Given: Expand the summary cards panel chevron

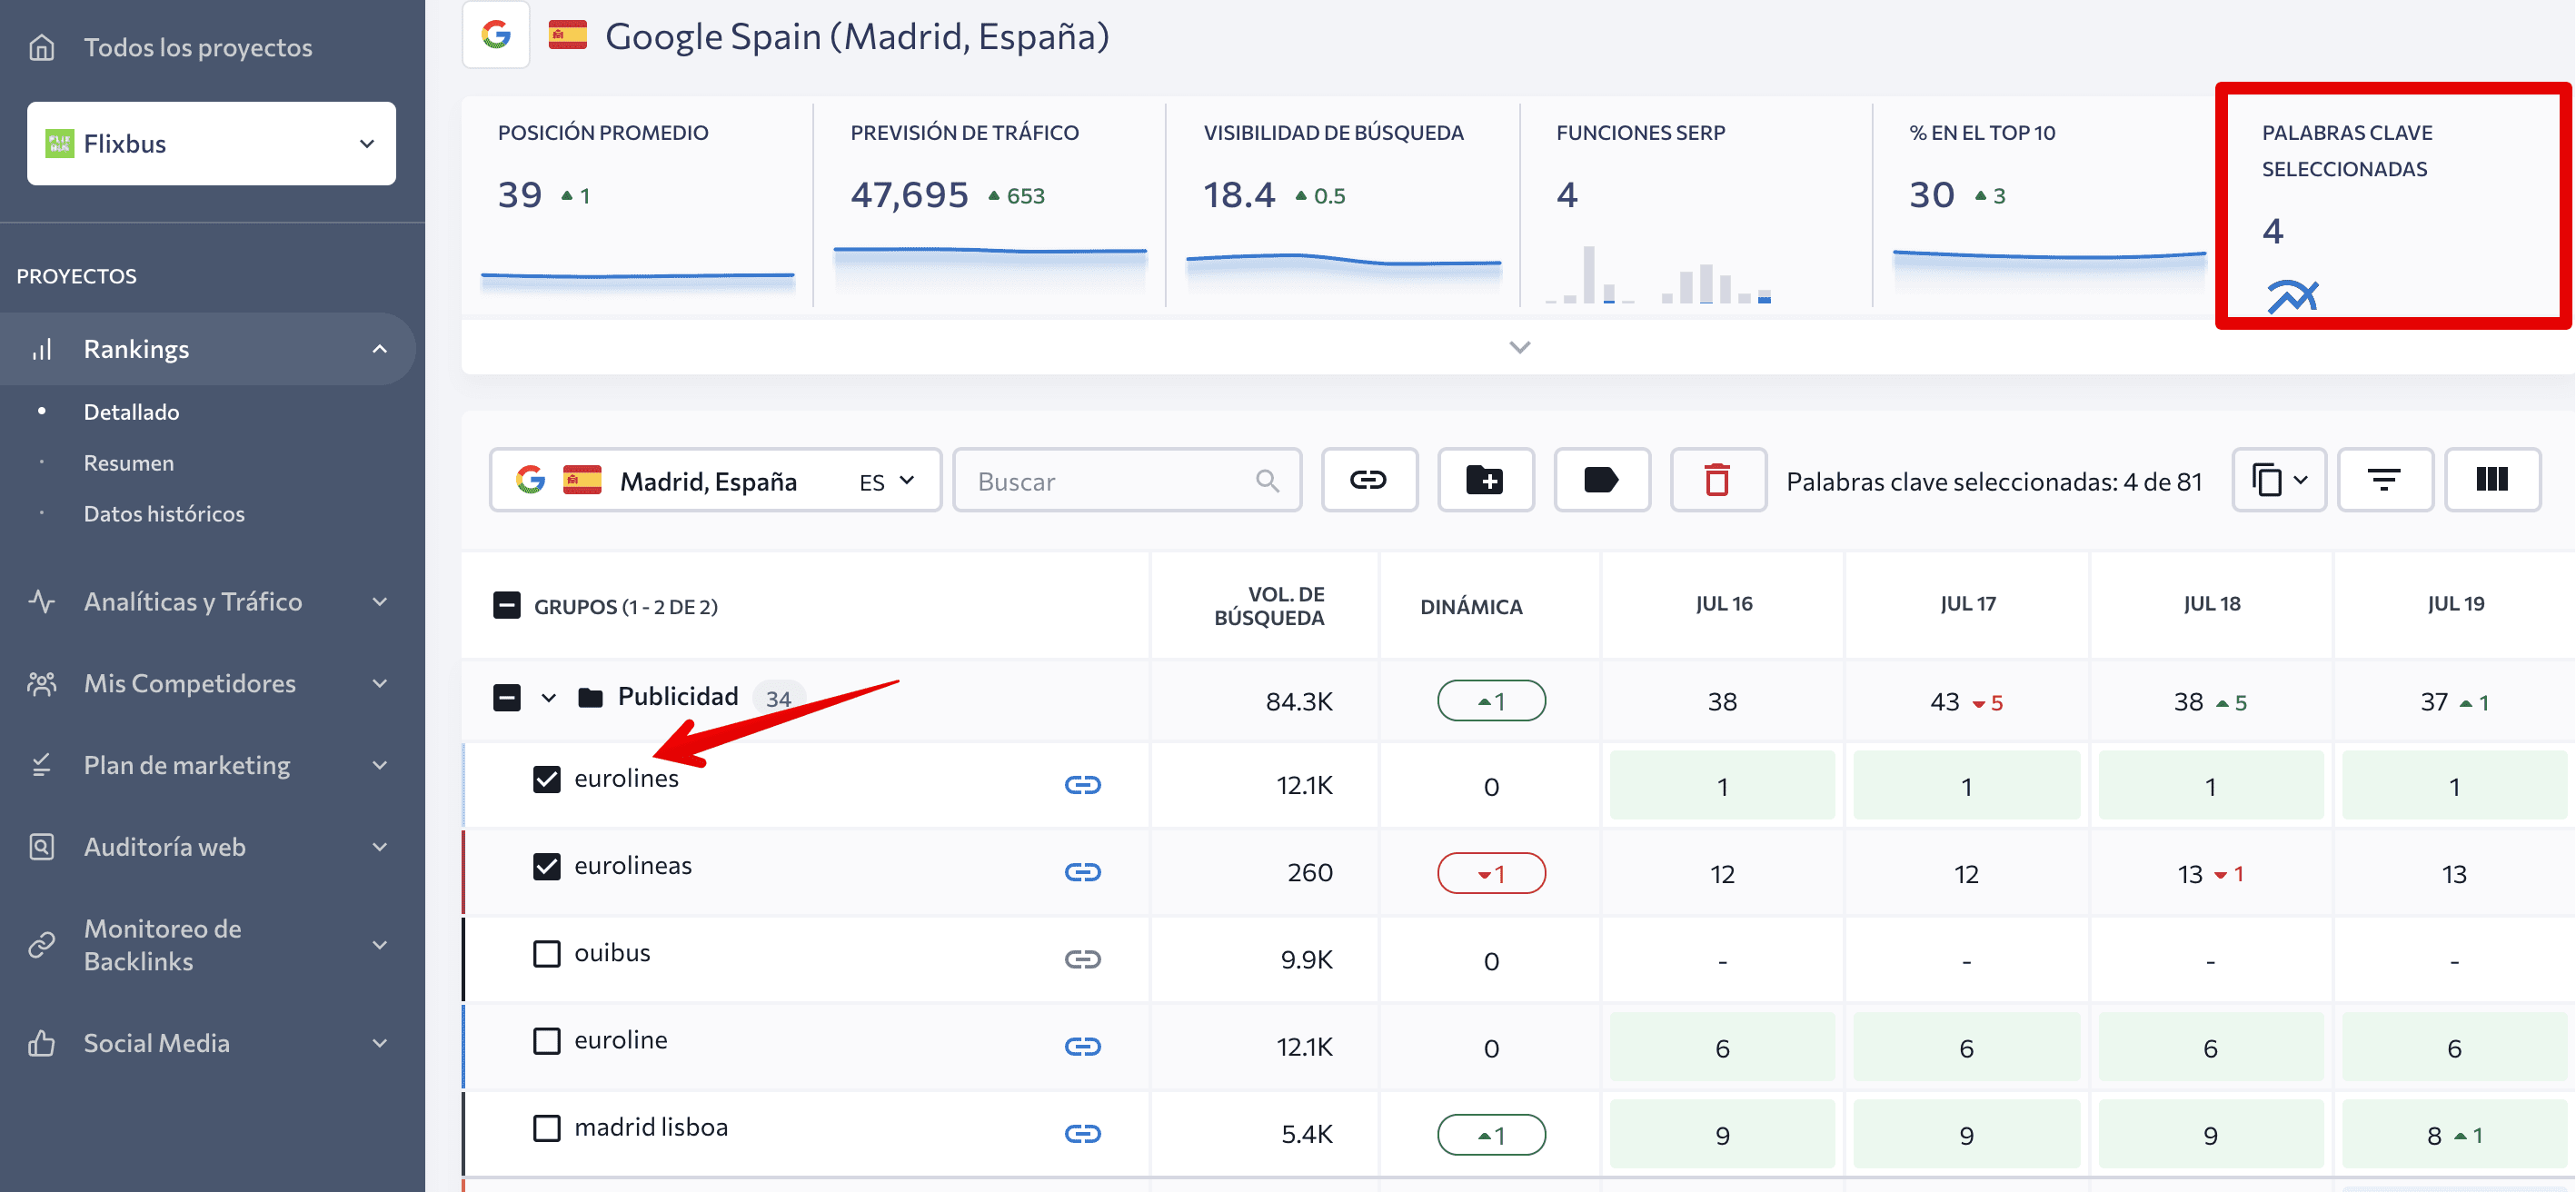Looking at the screenshot, I should pyautogui.click(x=1519, y=348).
